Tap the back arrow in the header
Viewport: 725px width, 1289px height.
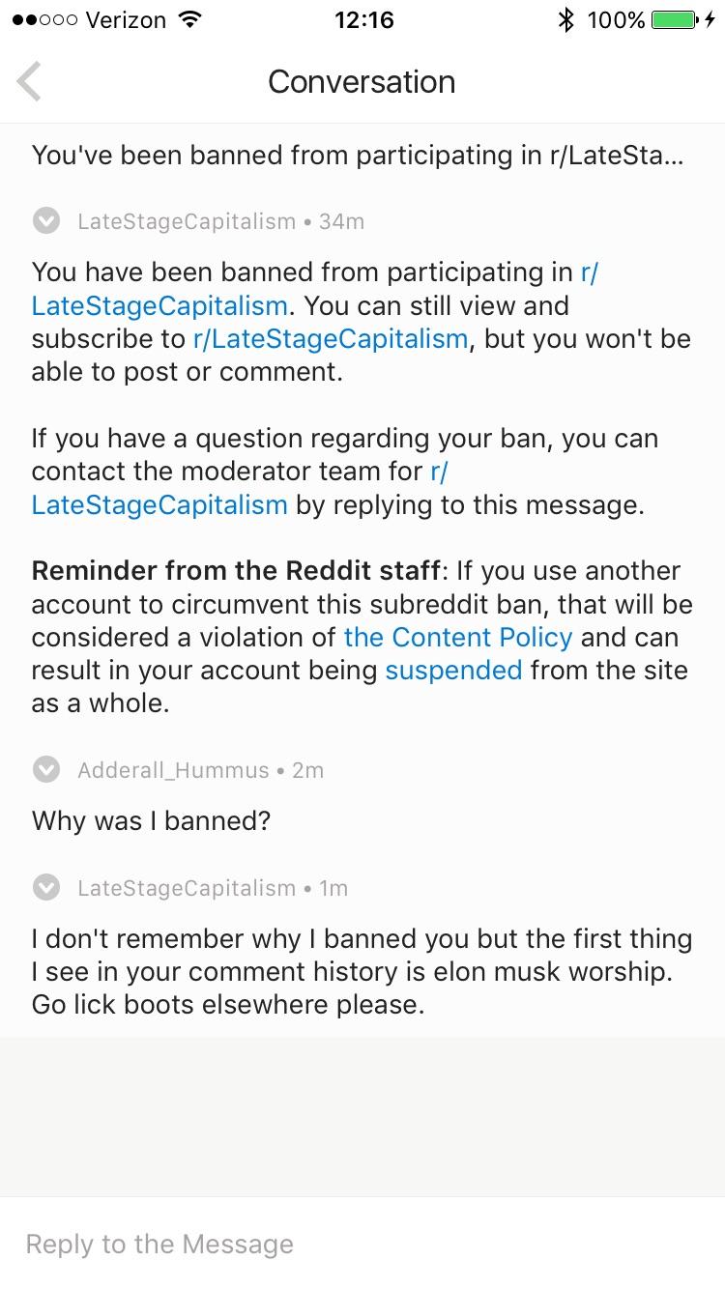pos(29,81)
